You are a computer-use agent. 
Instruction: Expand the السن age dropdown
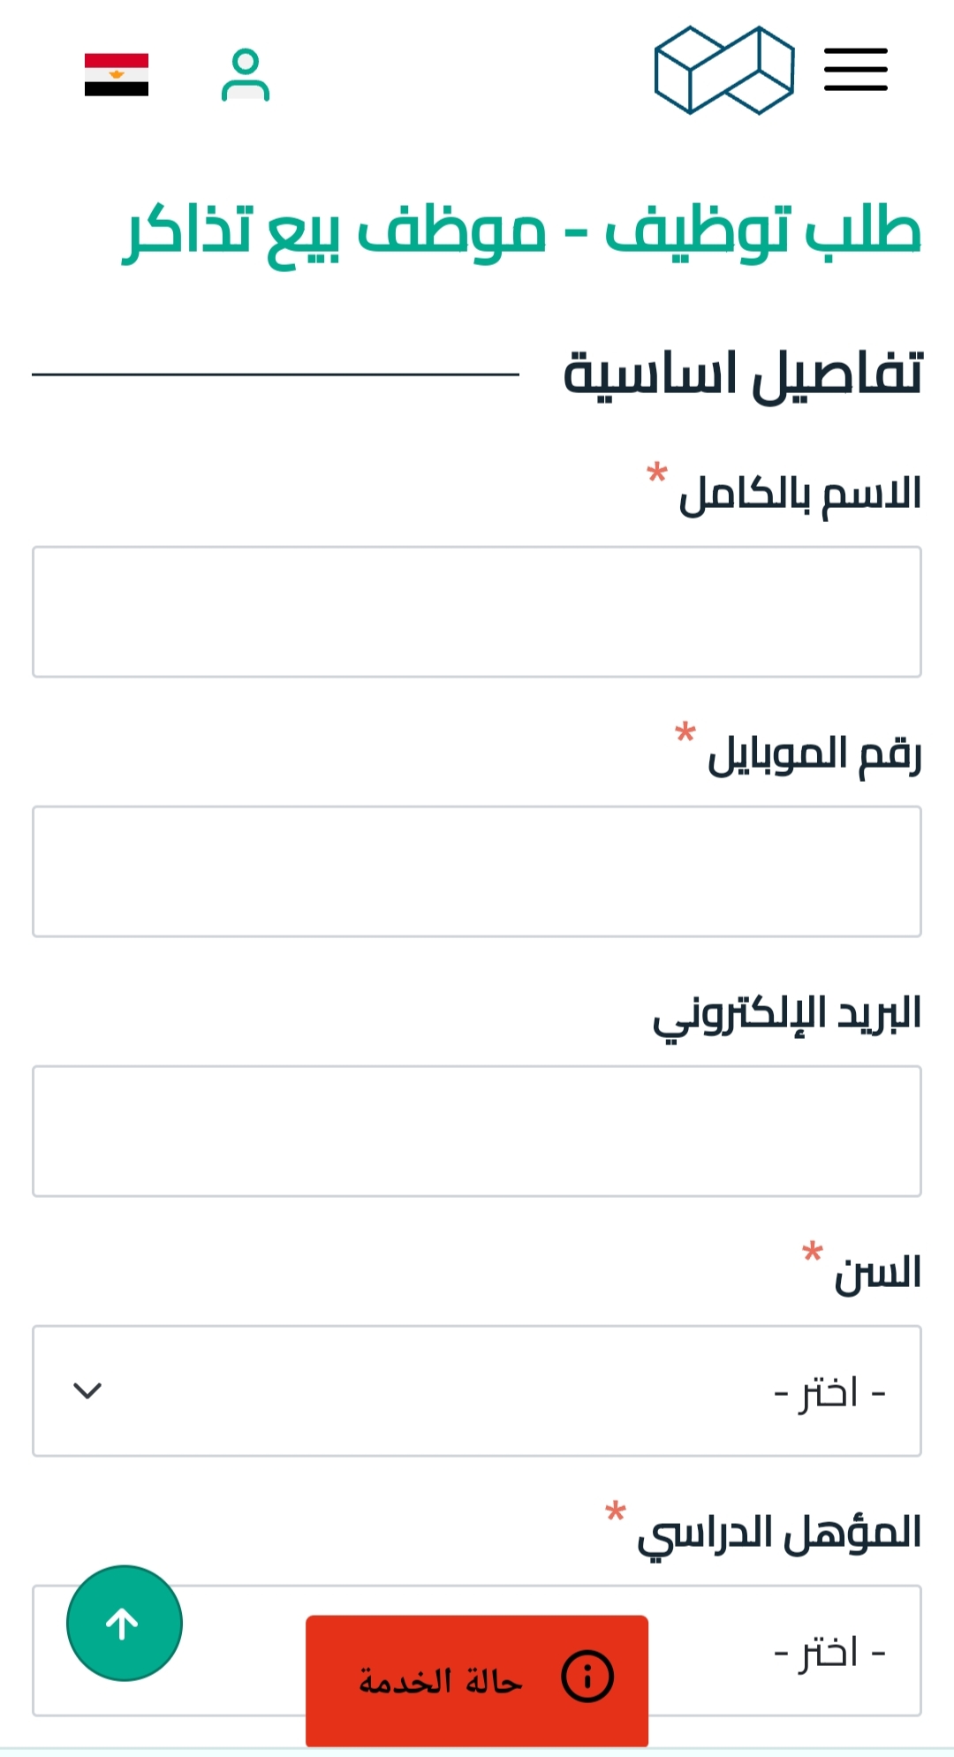pyautogui.click(x=477, y=1390)
